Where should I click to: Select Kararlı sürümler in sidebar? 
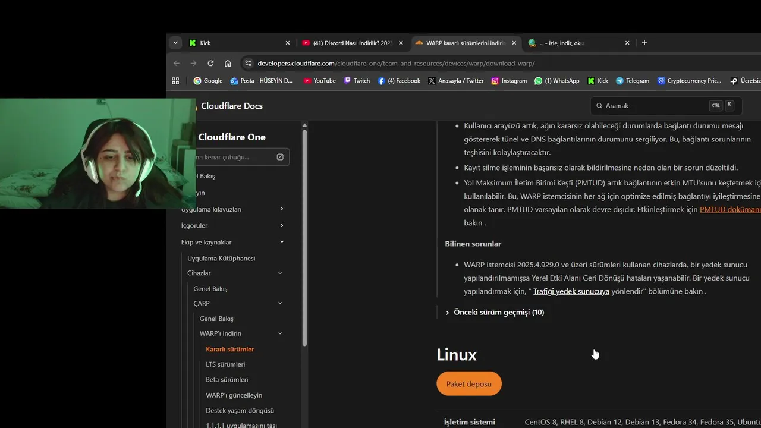pyautogui.click(x=230, y=349)
